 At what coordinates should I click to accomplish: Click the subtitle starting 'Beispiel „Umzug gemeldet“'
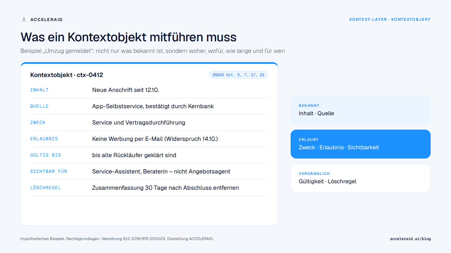click(152, 51)
